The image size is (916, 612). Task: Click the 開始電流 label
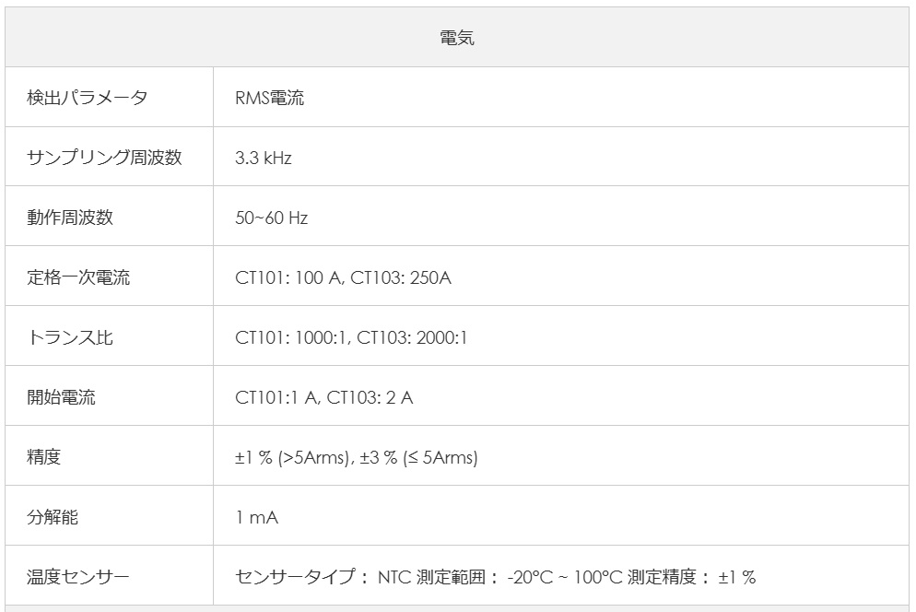point(61,397)
